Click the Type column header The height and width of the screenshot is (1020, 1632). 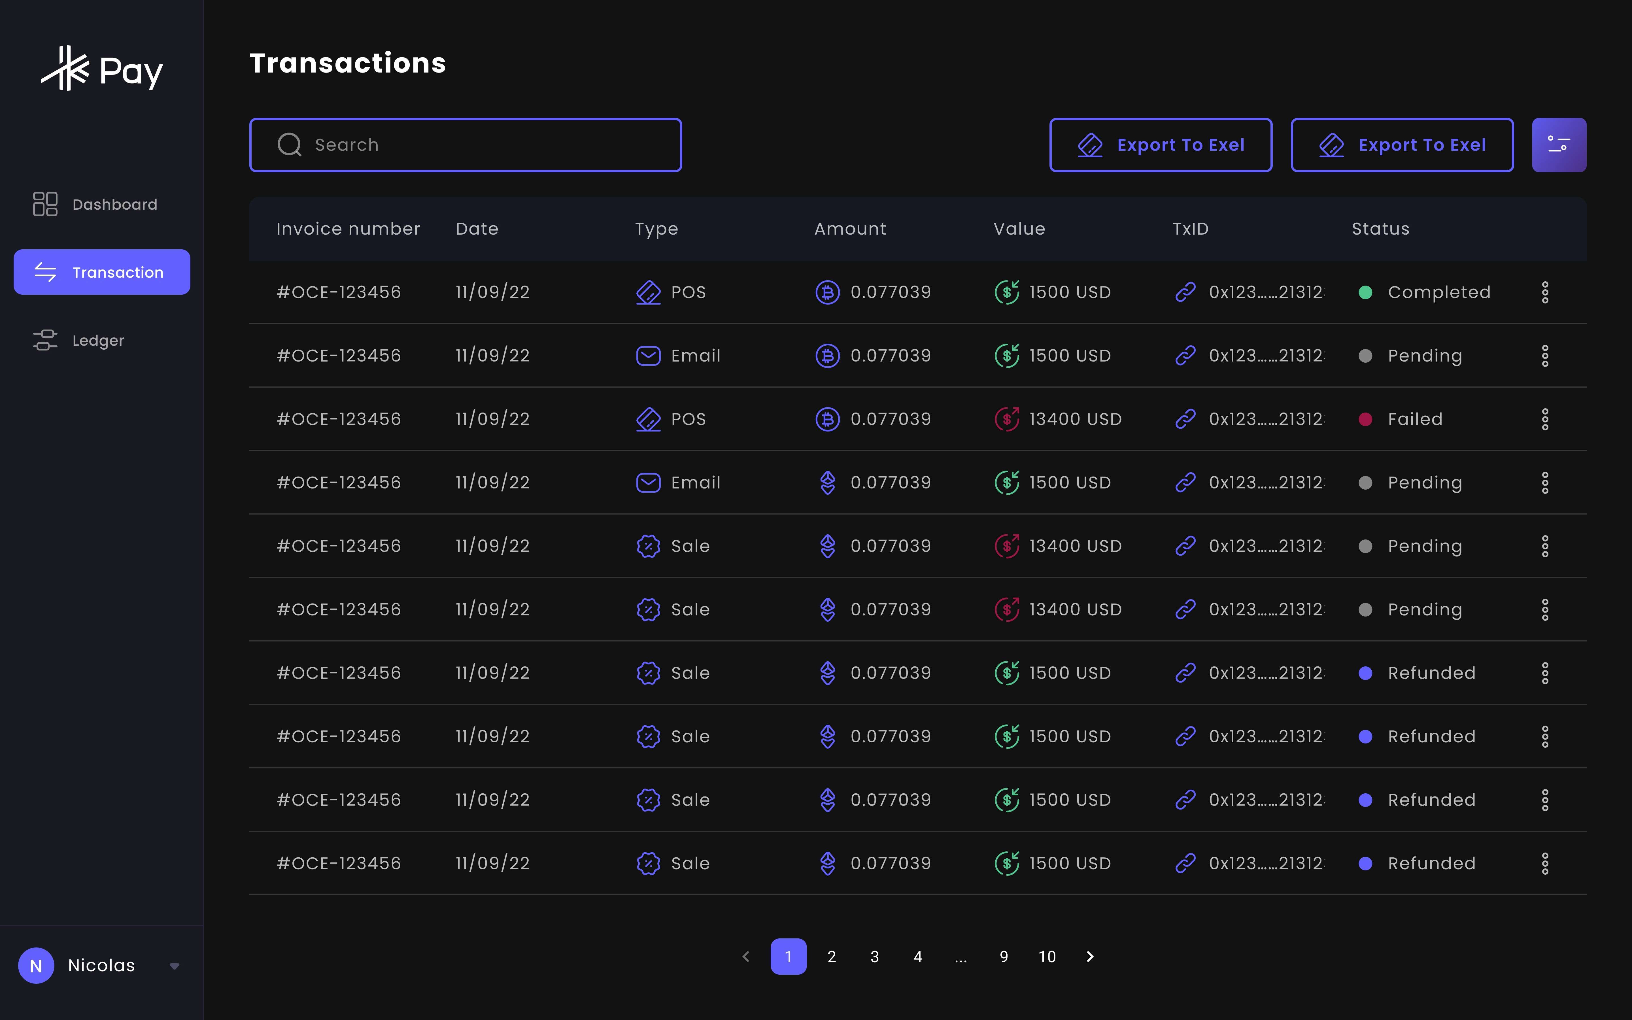[x=656, y=229]
